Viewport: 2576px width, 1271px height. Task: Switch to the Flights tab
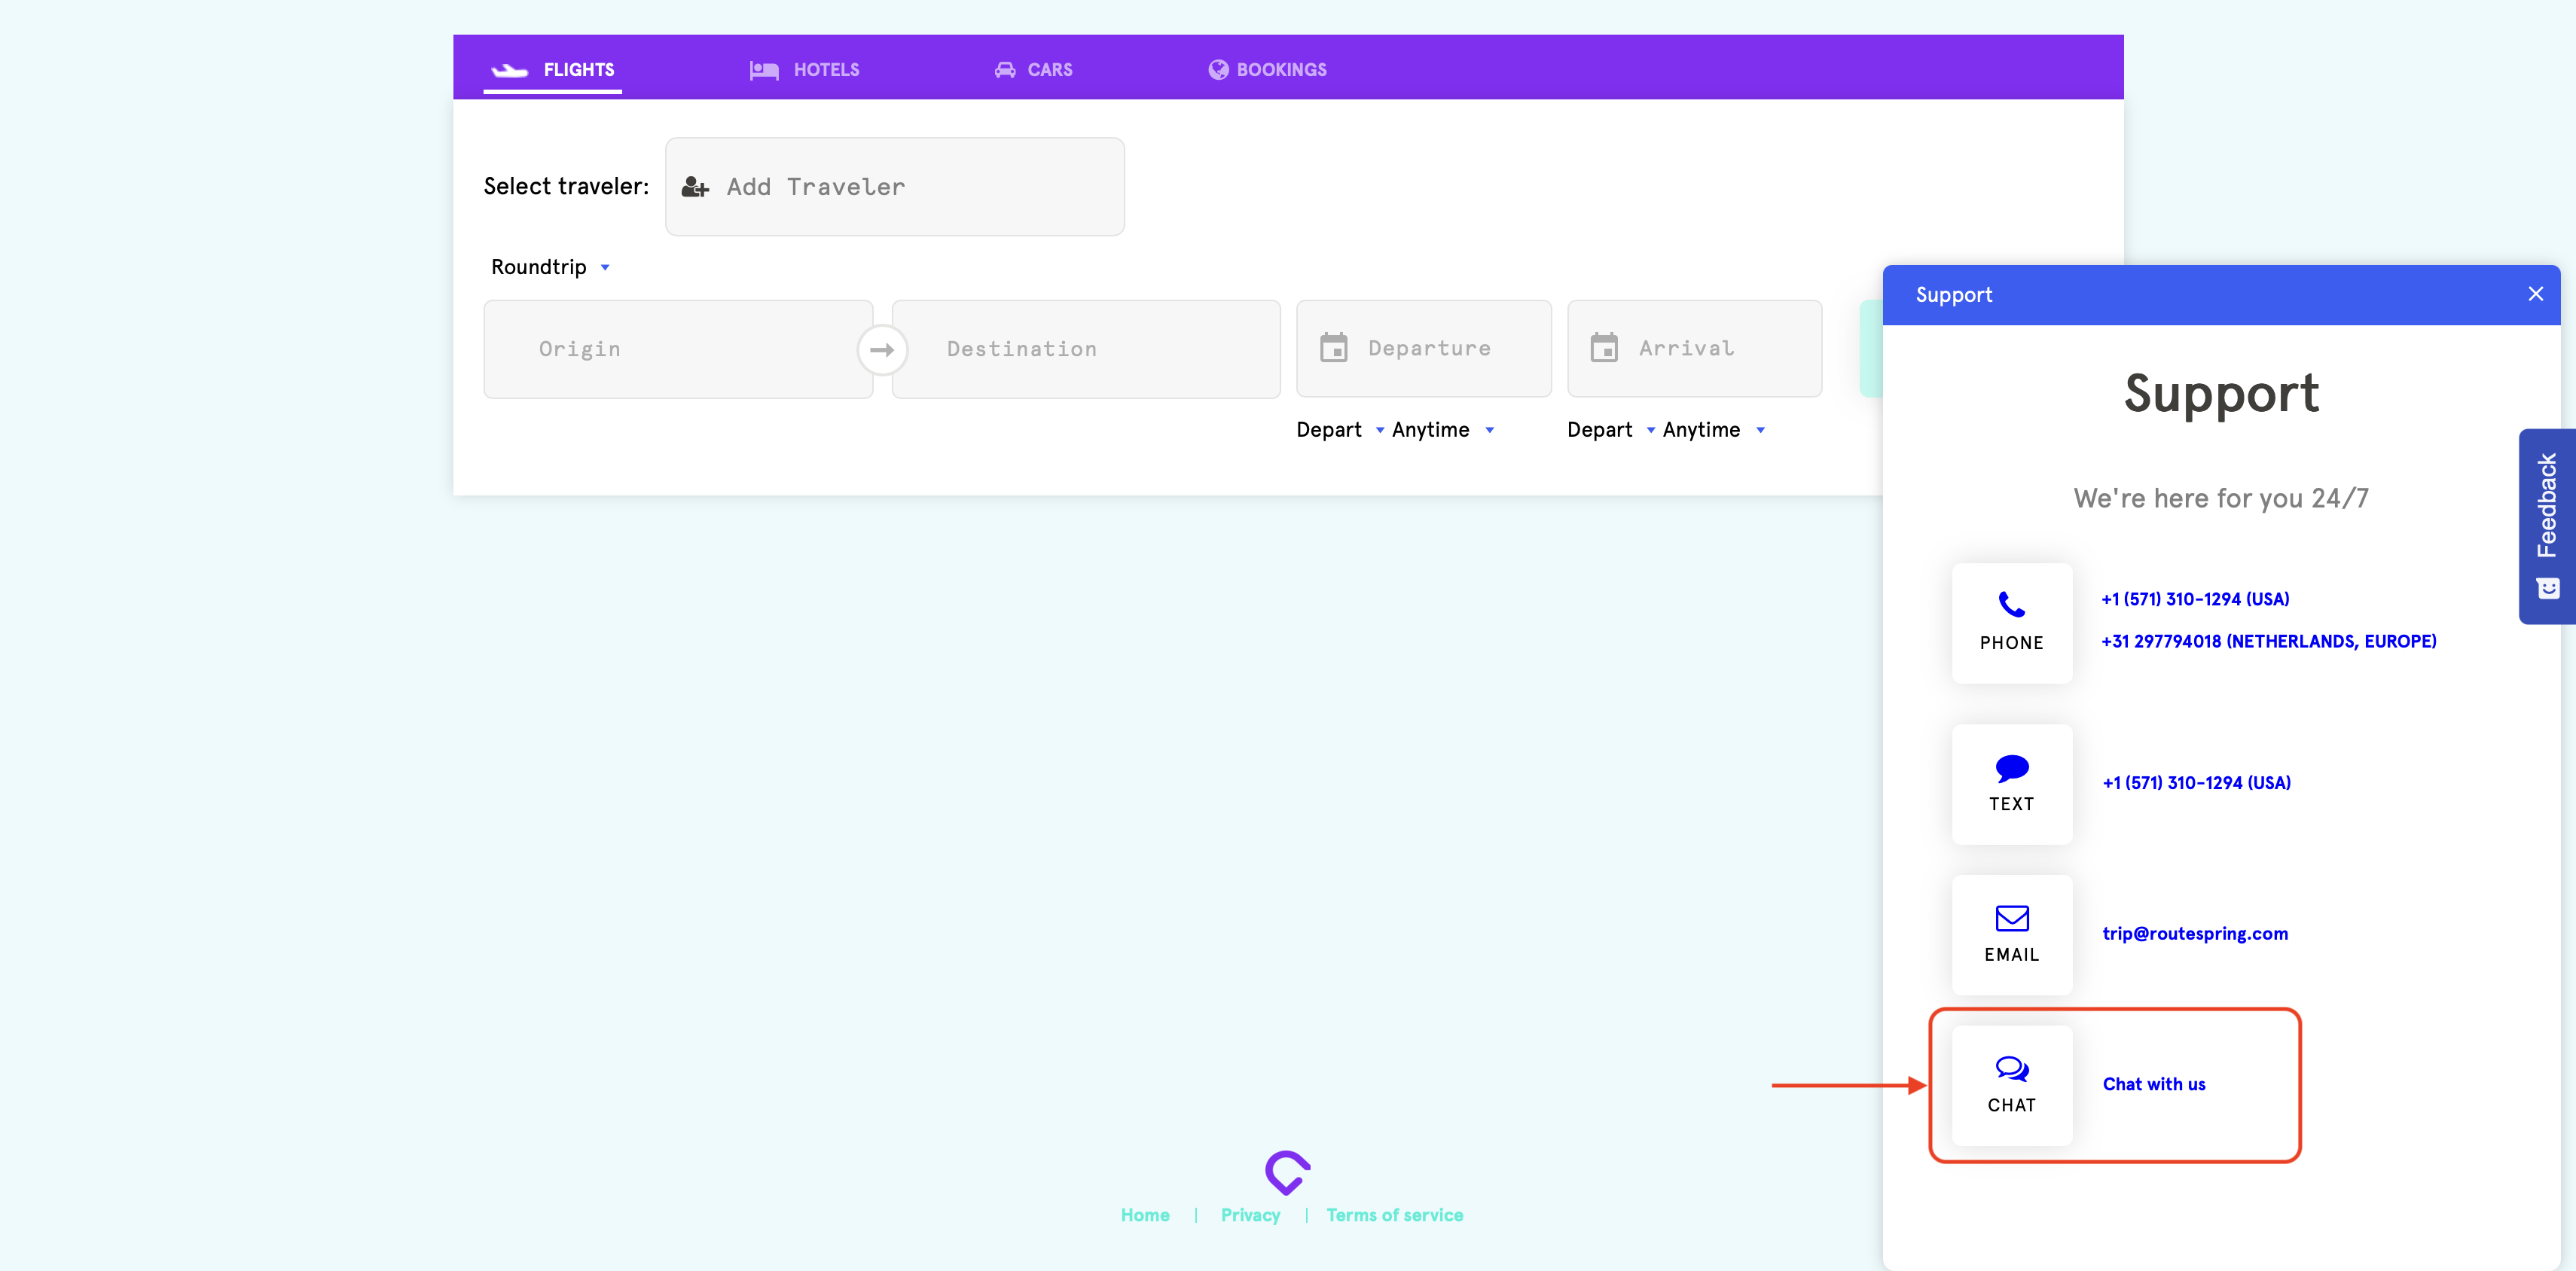point(553,69)
